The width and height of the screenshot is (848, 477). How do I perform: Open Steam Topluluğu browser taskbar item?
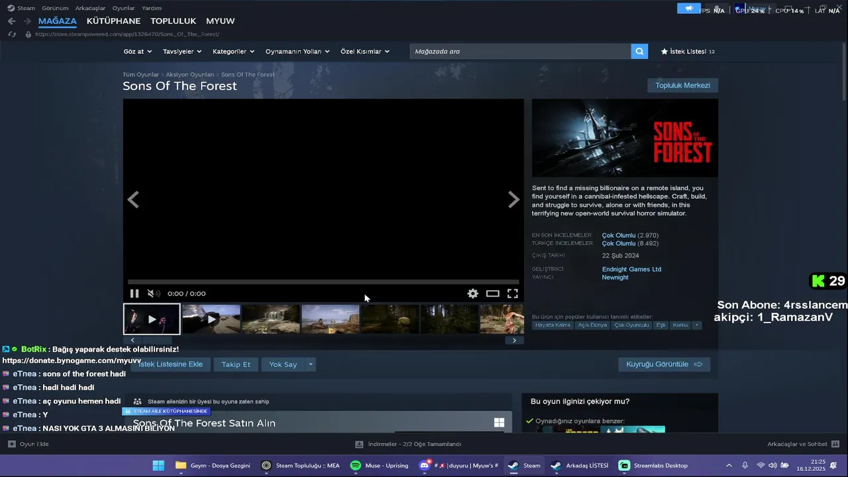coord(300,465)
